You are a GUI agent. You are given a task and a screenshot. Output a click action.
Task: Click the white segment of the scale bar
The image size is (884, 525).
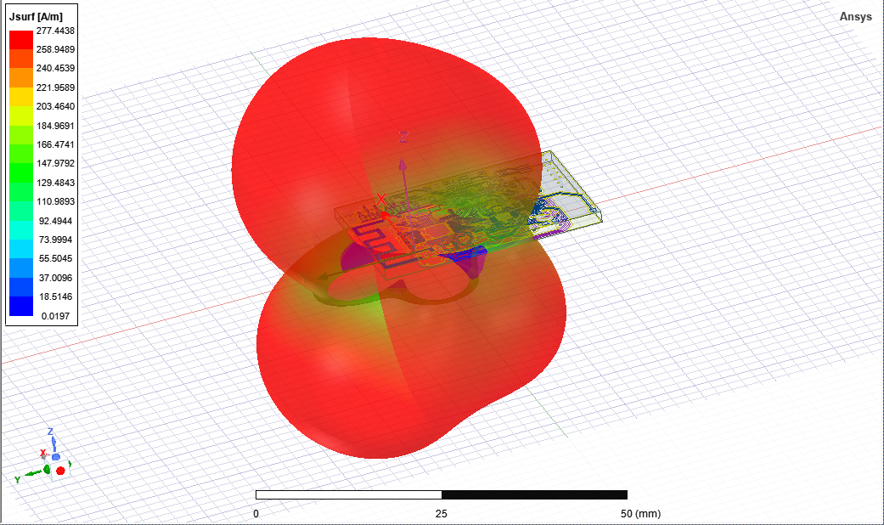point(348,494)
